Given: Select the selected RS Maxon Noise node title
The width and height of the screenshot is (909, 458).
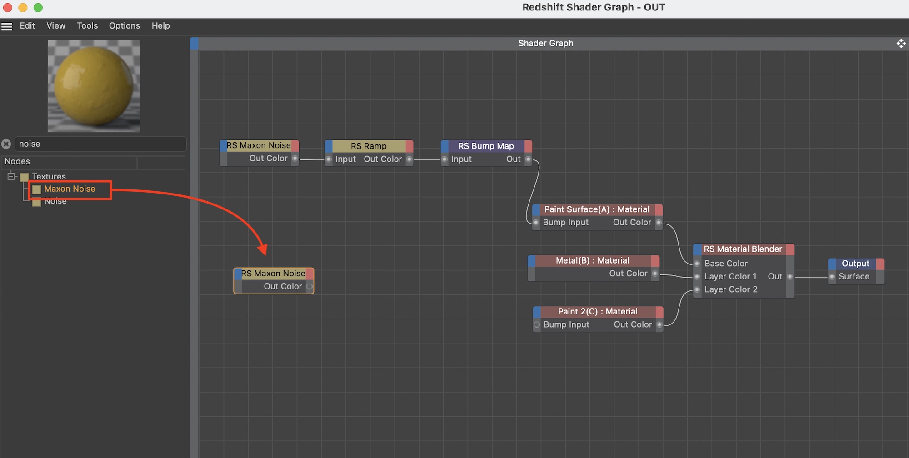Looking at the screenshot, I should pos(273,274).
